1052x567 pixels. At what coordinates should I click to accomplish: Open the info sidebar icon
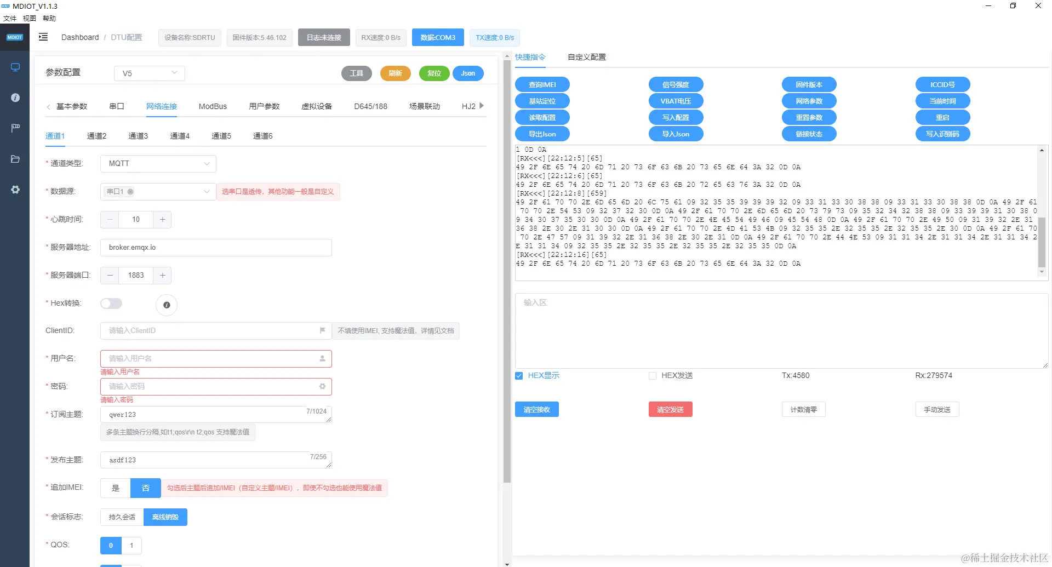click(x=15, y=98)
